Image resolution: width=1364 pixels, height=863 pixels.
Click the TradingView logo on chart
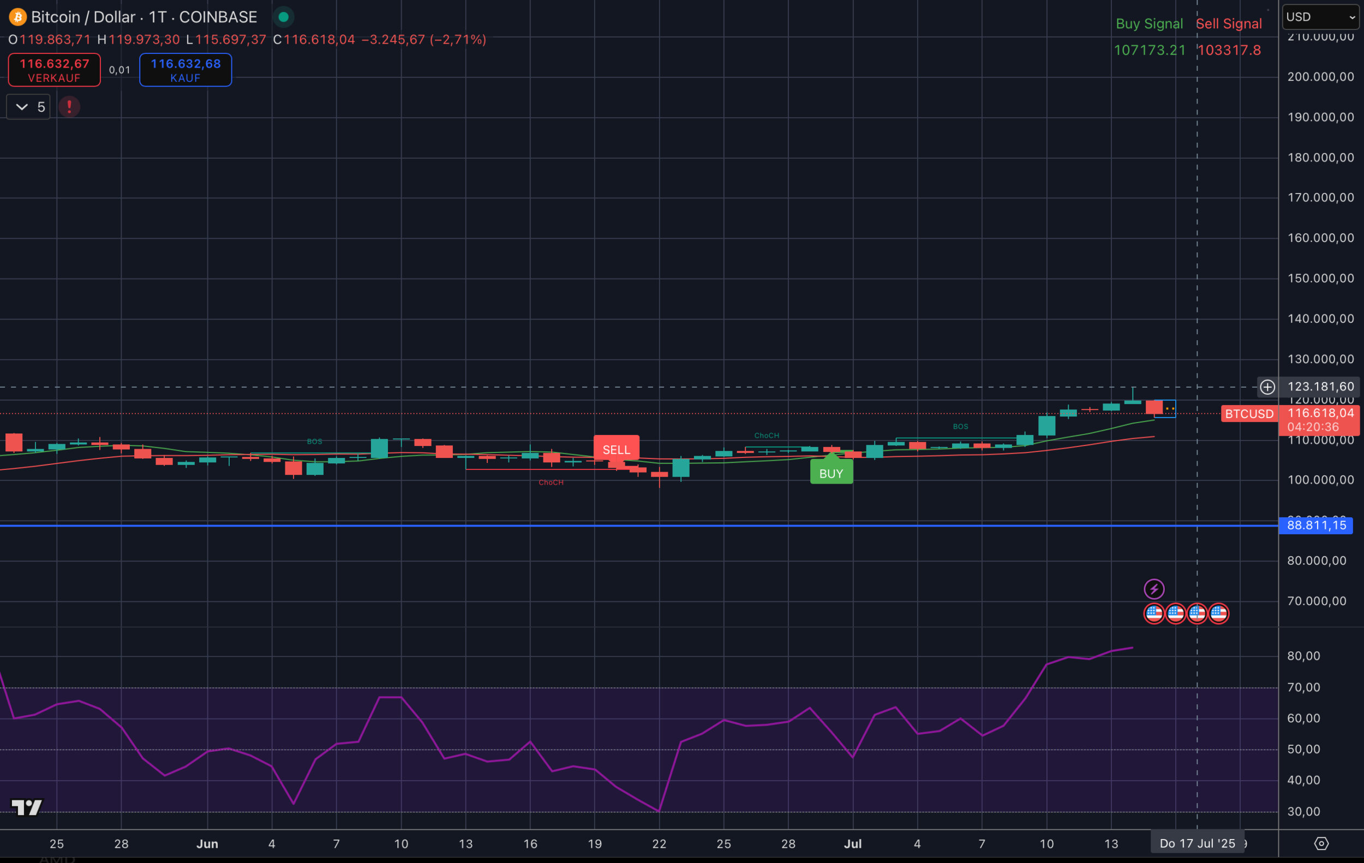pos(27,807)
